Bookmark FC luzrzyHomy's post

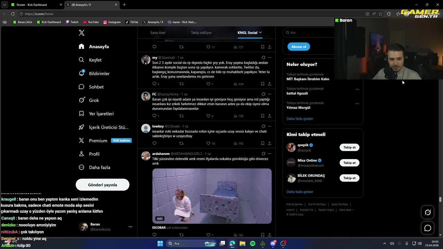pyautogui.click(x=262, y=116)
